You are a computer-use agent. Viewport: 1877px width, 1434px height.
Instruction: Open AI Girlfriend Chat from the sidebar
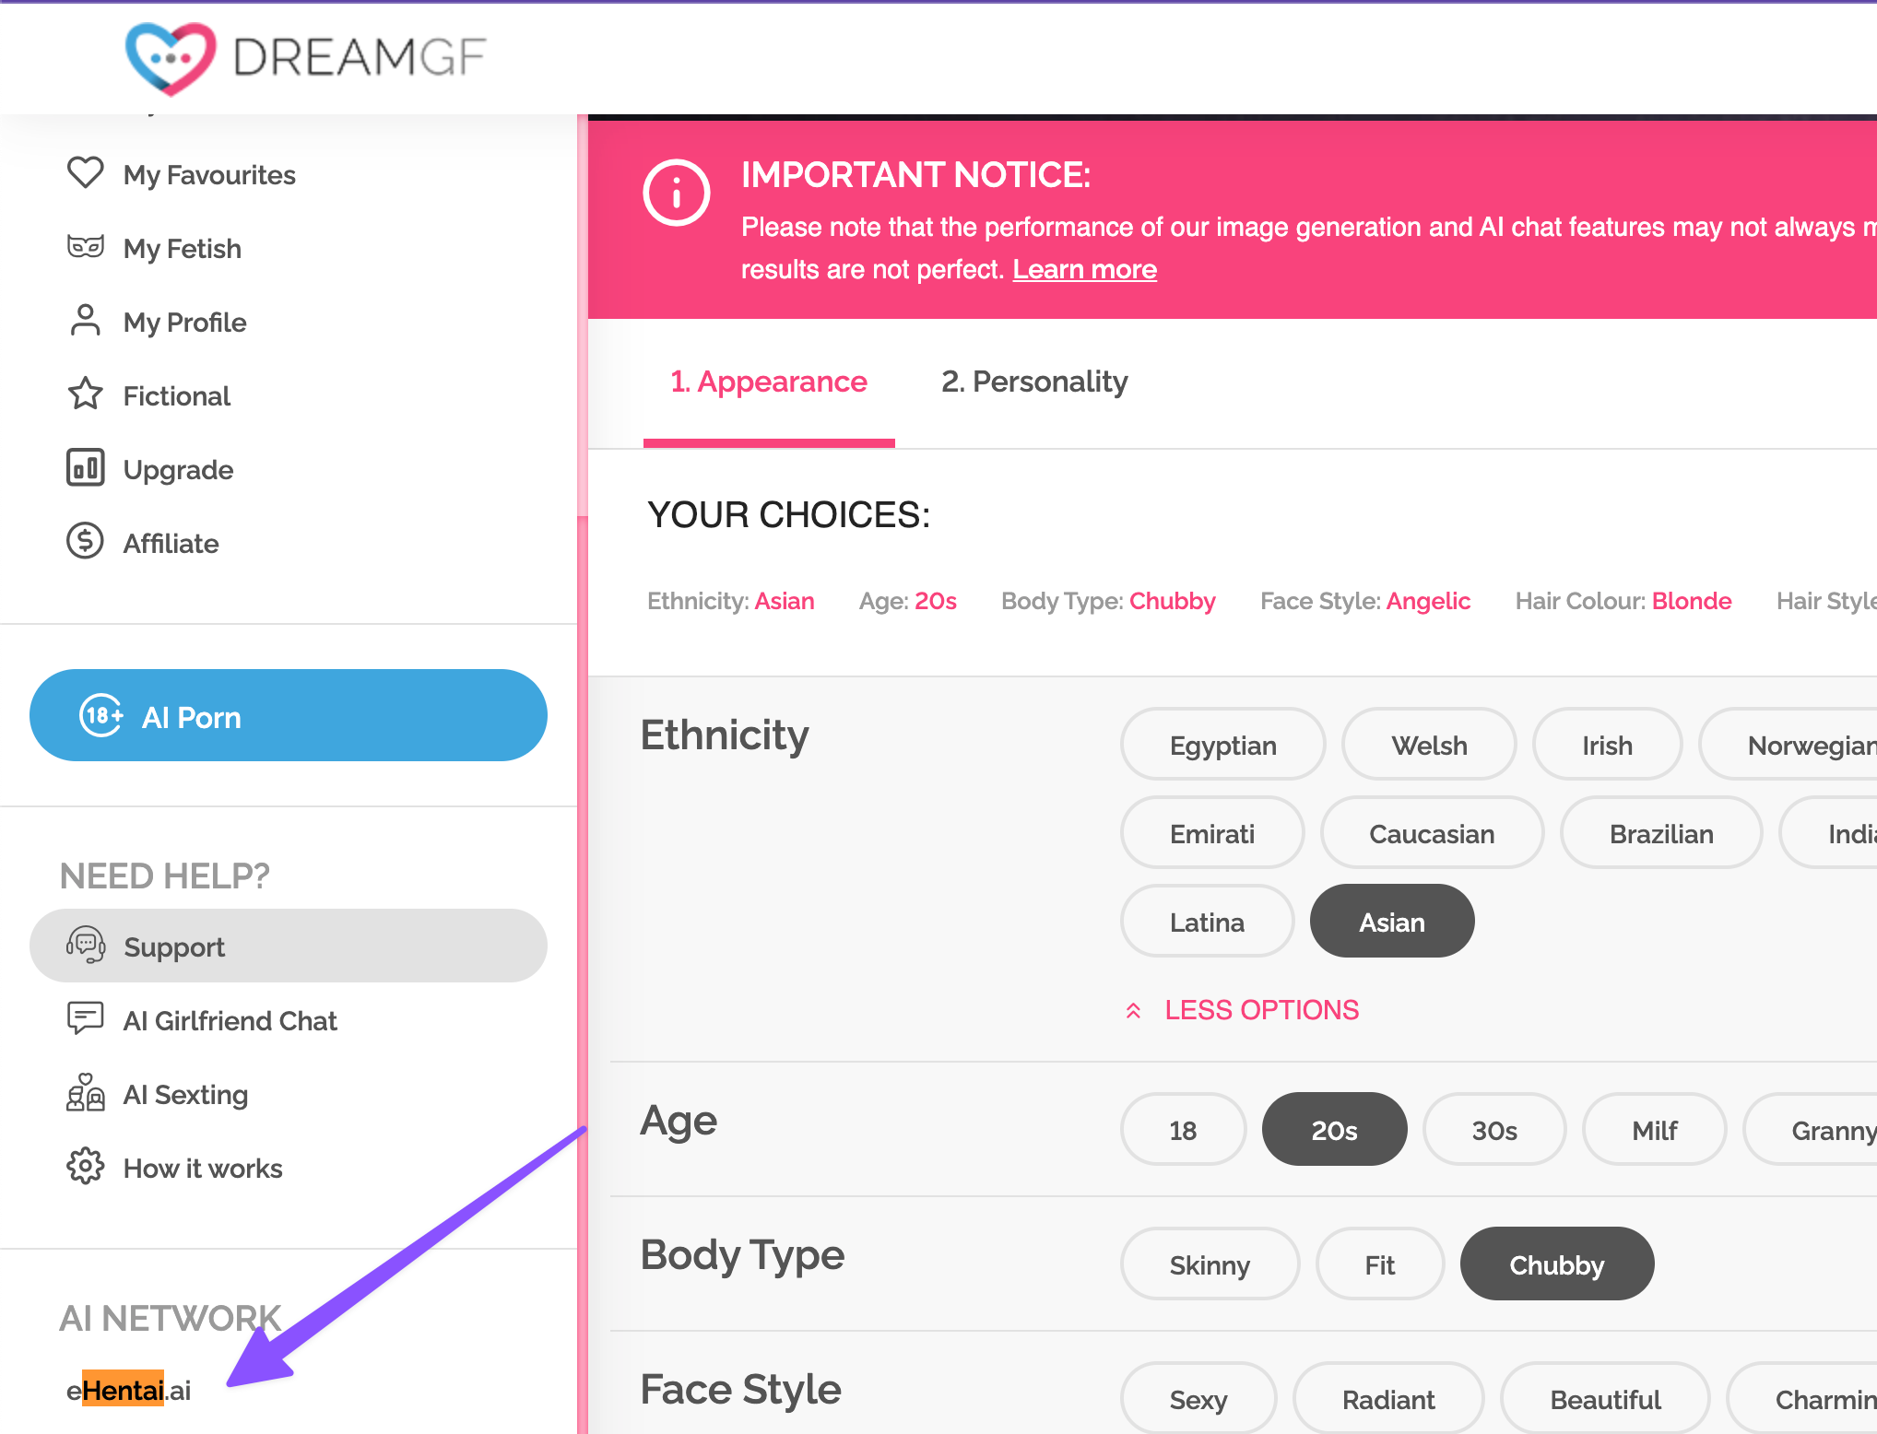click(230, 1020)
